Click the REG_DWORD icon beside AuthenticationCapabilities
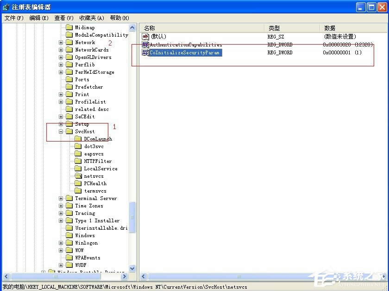This screenshot has height=291, width=389. tap(145, 44)
